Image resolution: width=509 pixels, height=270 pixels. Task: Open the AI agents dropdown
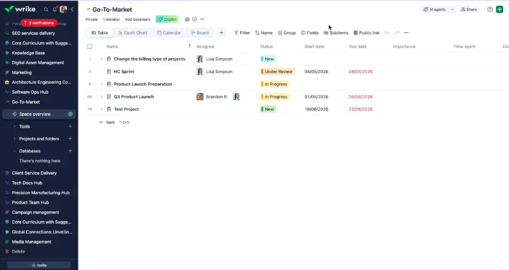tap(438, 10)
